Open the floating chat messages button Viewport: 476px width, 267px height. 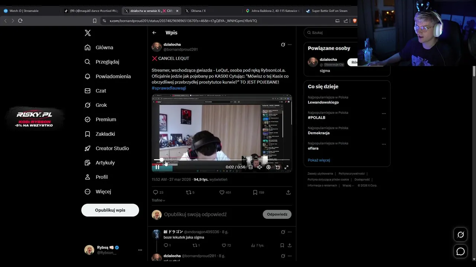tap(460, 251)
